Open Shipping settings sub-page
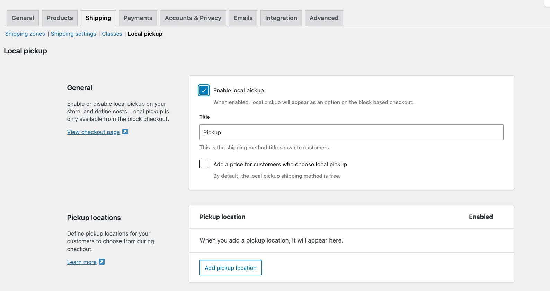This screenshot has width=550, height=291. 73,34
